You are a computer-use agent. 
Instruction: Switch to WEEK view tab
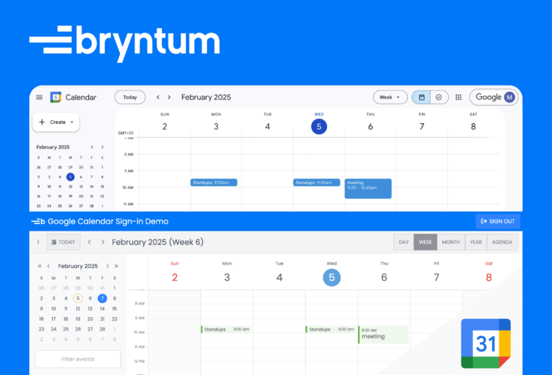coord(425,242)
